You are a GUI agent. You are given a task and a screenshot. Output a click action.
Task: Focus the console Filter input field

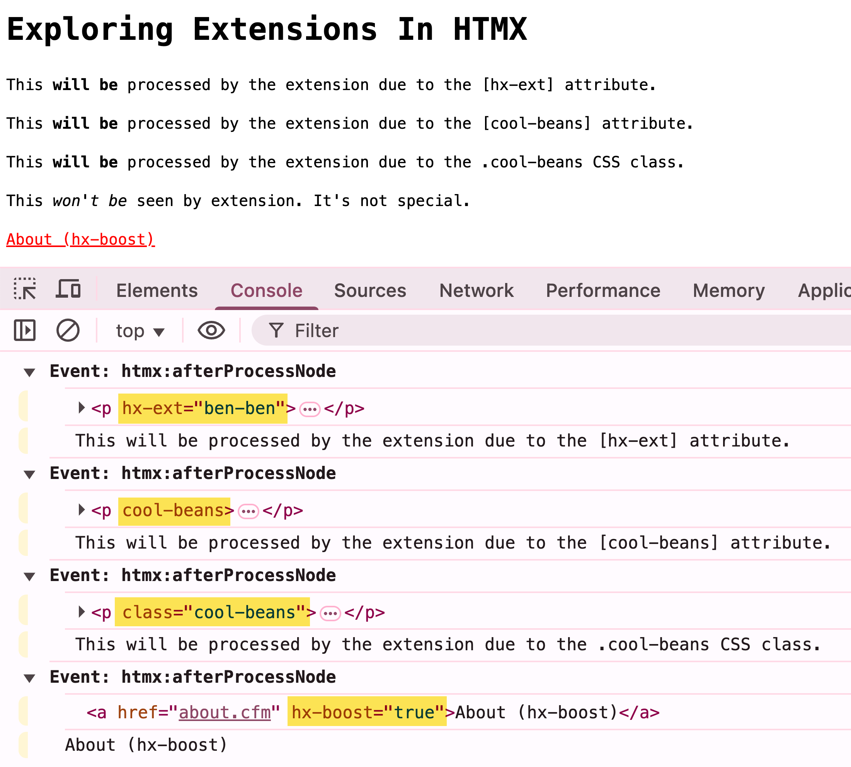(x=548, y=331)
